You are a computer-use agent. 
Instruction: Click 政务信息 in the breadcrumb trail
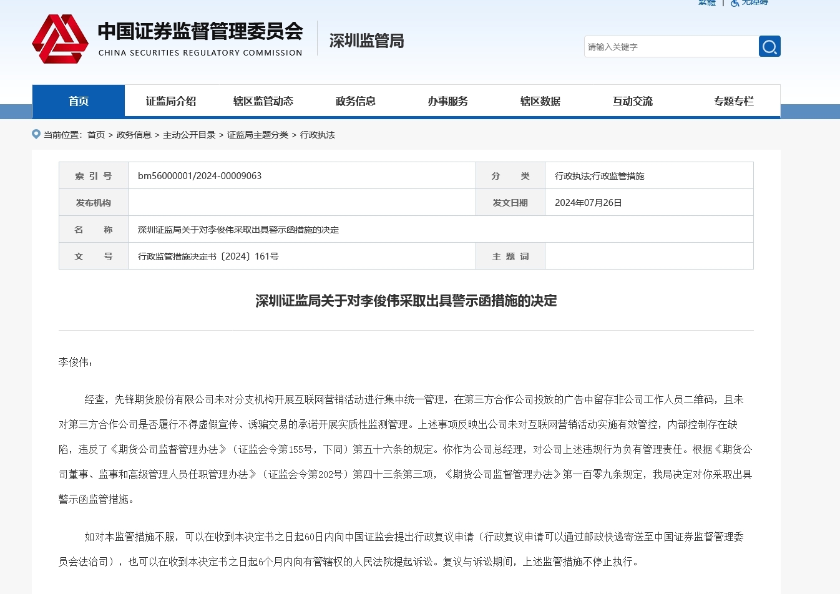point(134,135)
